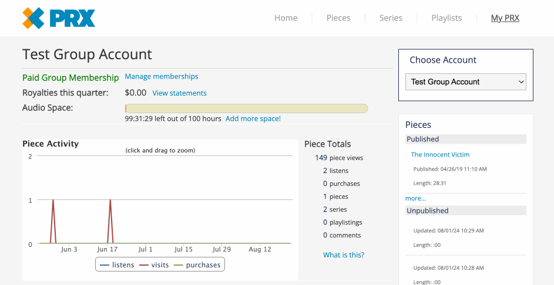
Task: Click the Unpublished section header
Action: click(466, 211)
